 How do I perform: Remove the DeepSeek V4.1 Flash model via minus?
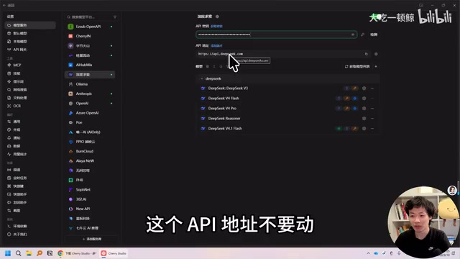click(372, 129)
